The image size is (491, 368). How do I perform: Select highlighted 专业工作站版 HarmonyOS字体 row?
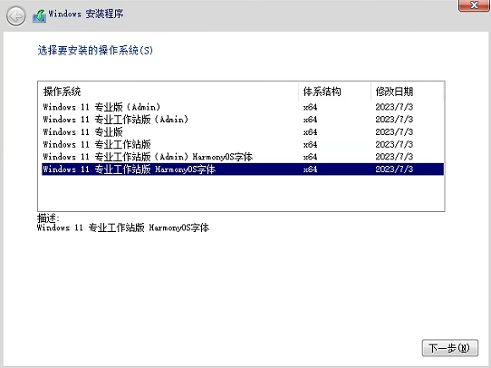tap(243, 169)
